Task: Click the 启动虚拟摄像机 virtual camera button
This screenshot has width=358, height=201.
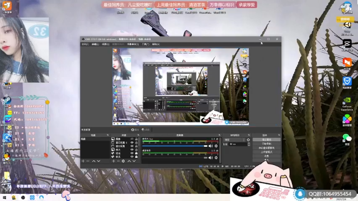Action: [x=266, y=148]
